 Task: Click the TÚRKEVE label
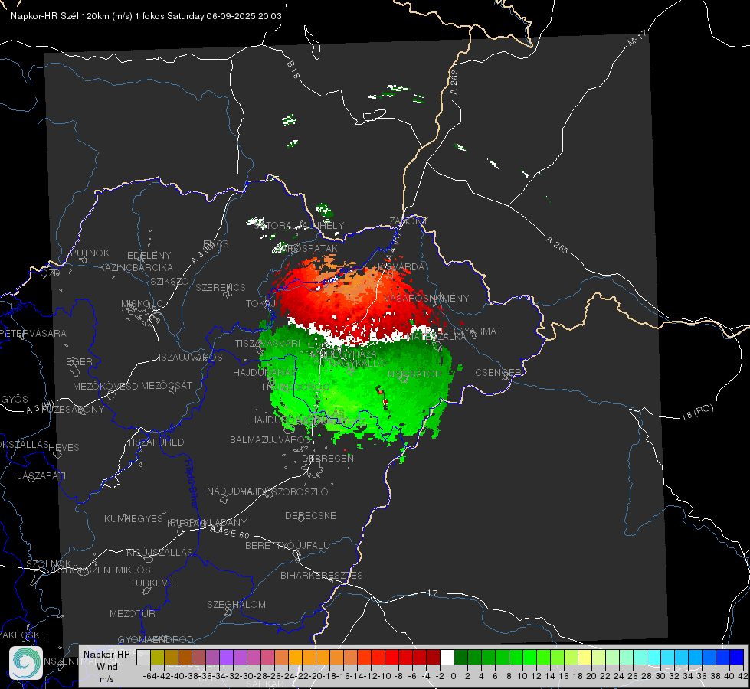(x=152, y=583)
